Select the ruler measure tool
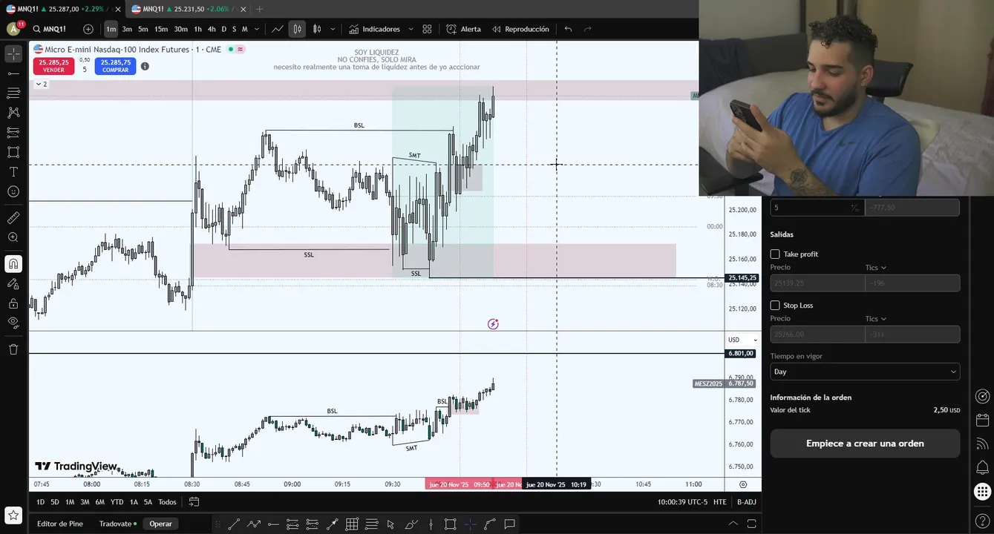The image size is (994, 534). (x=13, y=218)
